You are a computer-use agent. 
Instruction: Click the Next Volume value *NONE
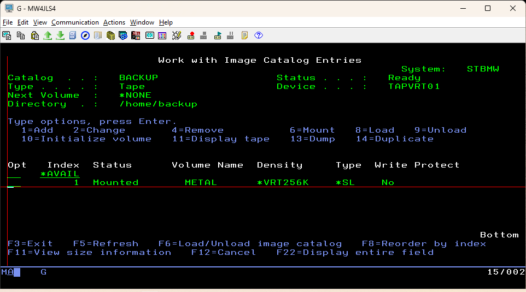(x=135, y=95)
